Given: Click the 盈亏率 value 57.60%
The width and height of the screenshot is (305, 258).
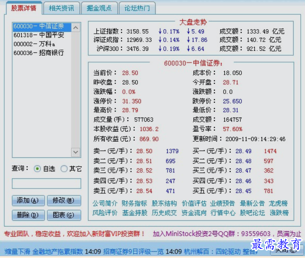Looking at the screenshot, I should coord(233,129).
